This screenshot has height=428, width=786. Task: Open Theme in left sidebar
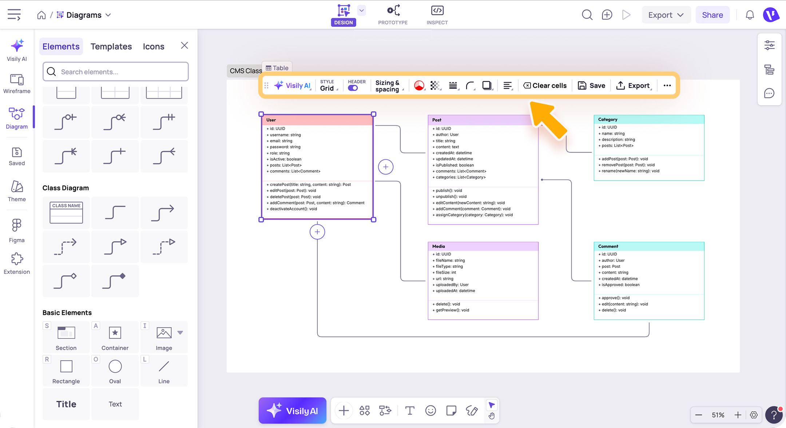[x=17, y=191]
